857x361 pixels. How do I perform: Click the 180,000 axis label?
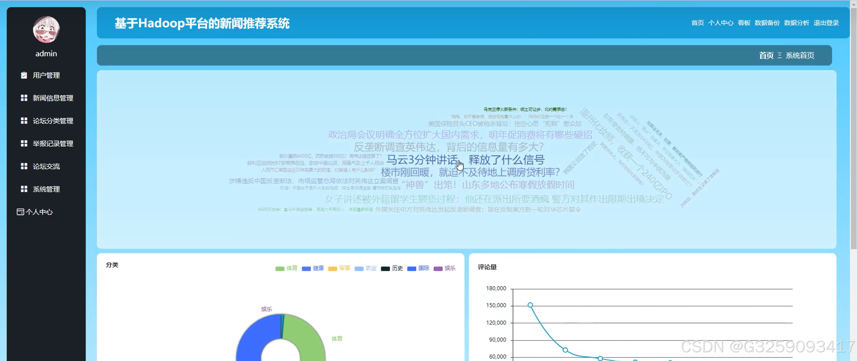click(x=496, y=288)
